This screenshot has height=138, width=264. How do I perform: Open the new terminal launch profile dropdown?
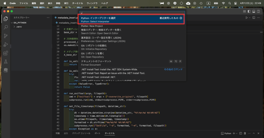click(x=237, y=133)
